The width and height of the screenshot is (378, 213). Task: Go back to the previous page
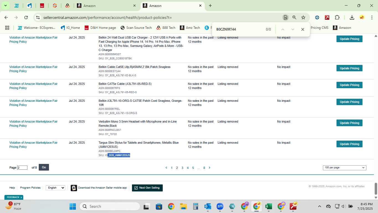pos(6,17)
